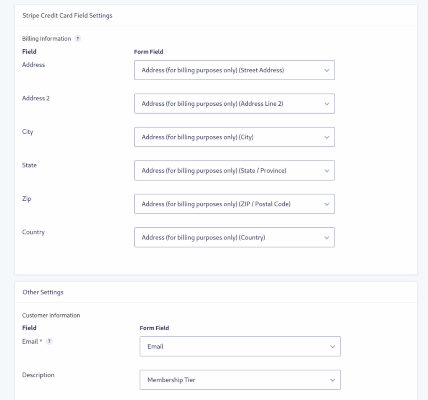Viewport: 428px width, 400px height.
Task: Click the chevron arrow in Email dropdown
Action: (x=332, y=346)
